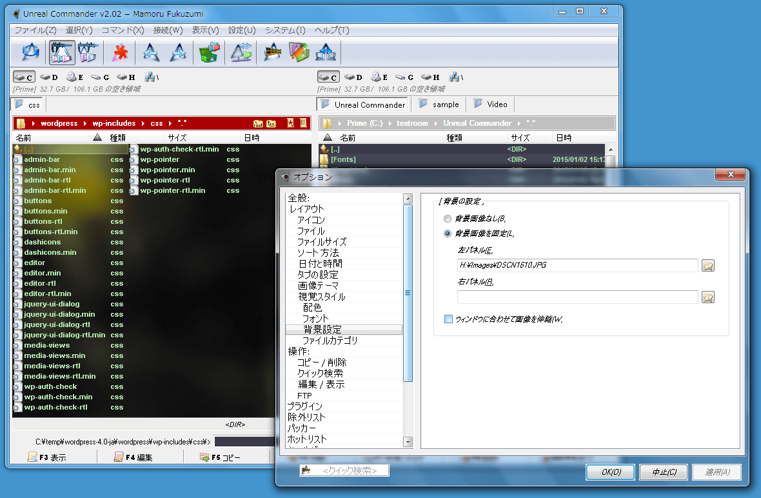
Task: Open the 選択(Y) menu
Action: pyautogui.click(x=79, y=30)
